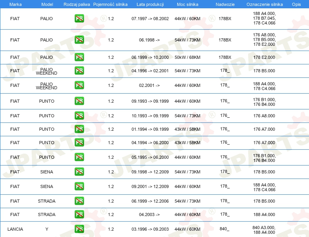Click fuel icon in PUNTO 01.1994 row
This screenshot has height=237, width=309.
tap(79, 129)
